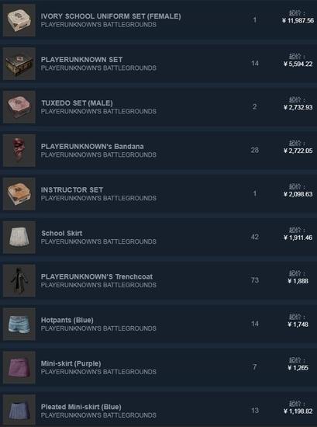The width and height of the screenshot is (317, 427).
Task: Open the INSTRUCTOR SET listing title
Action: (x=72, y=189)
